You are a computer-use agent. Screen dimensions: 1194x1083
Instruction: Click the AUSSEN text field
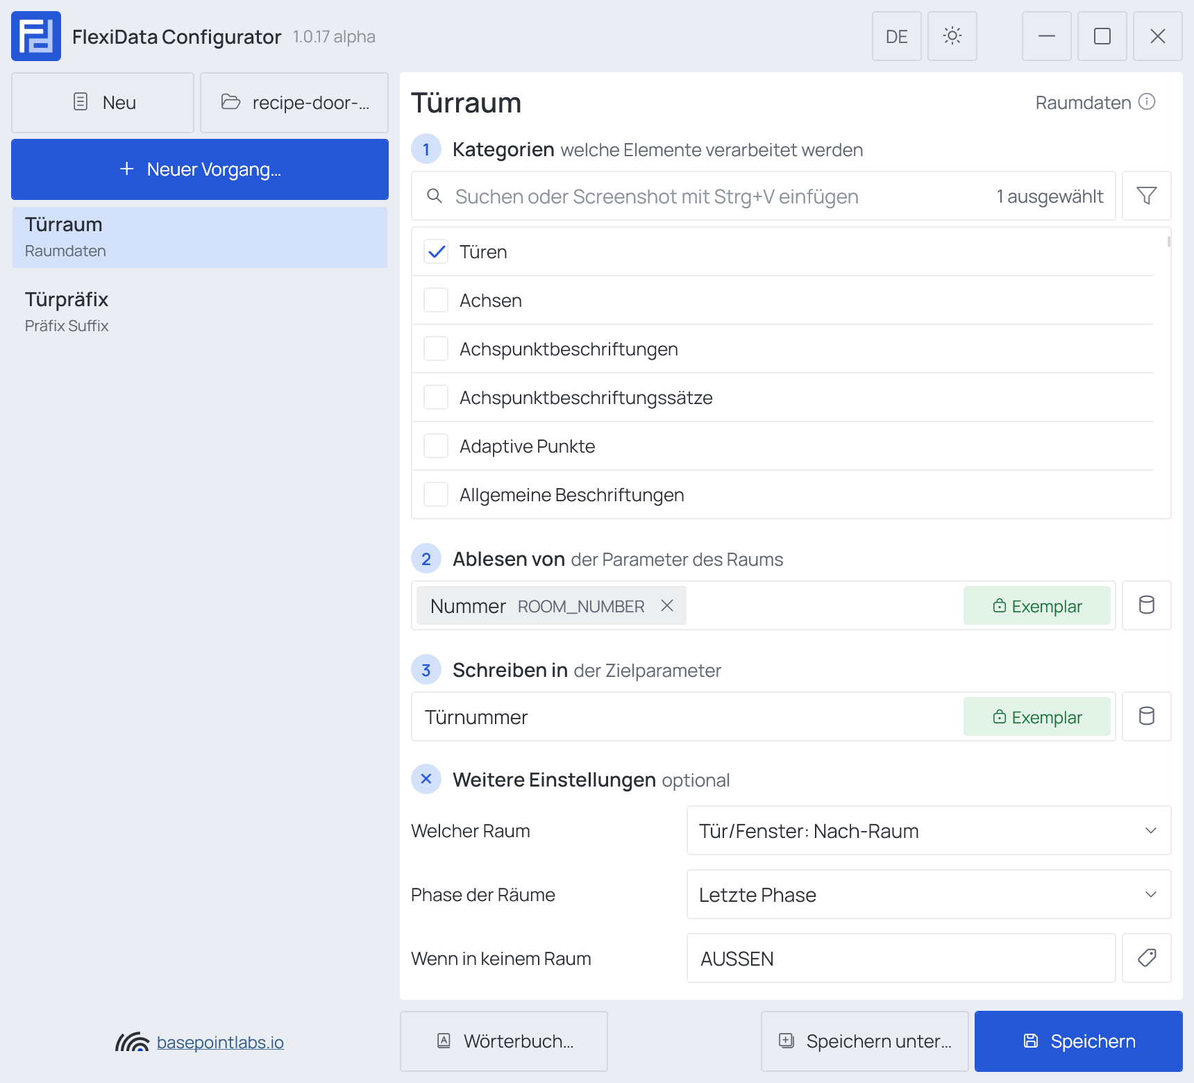[x=901, y=958]
